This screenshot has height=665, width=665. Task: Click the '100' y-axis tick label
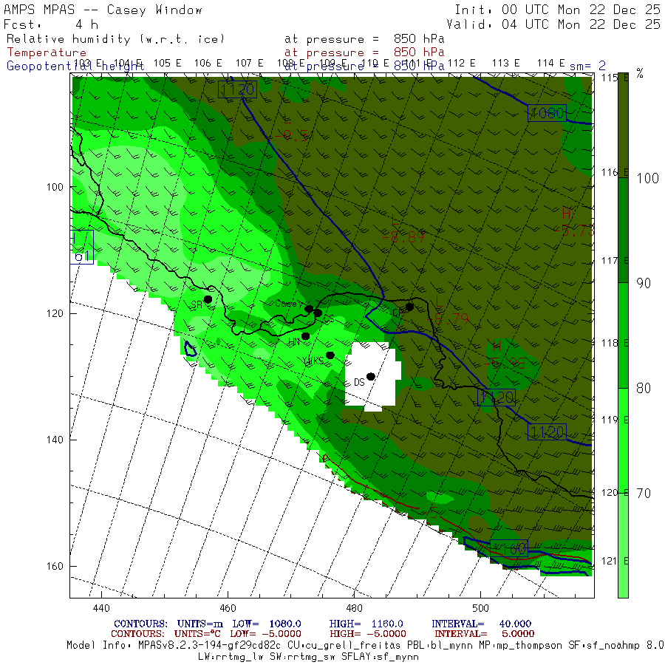[55, 187]
